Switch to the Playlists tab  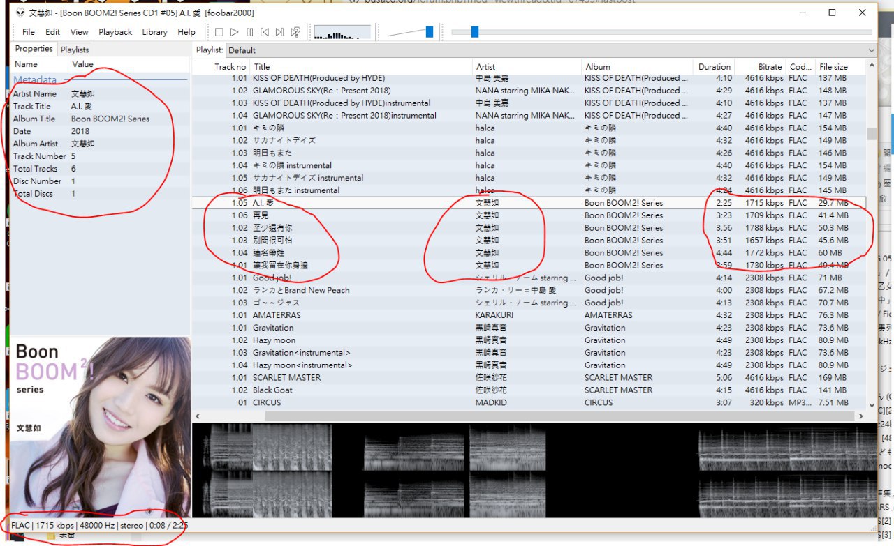(x=75, y=50)
